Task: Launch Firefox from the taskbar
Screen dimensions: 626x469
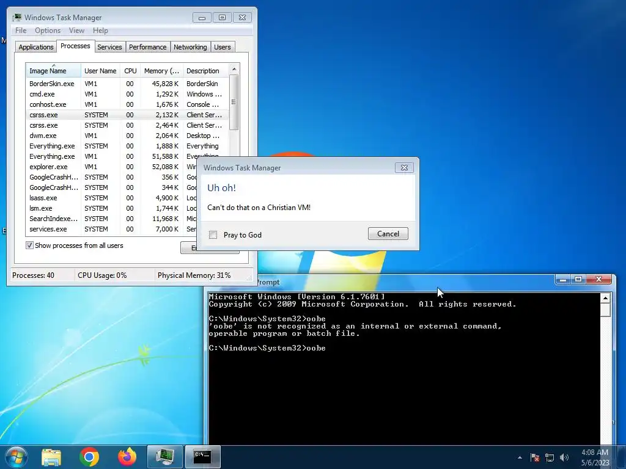Action: pos(127,457)
